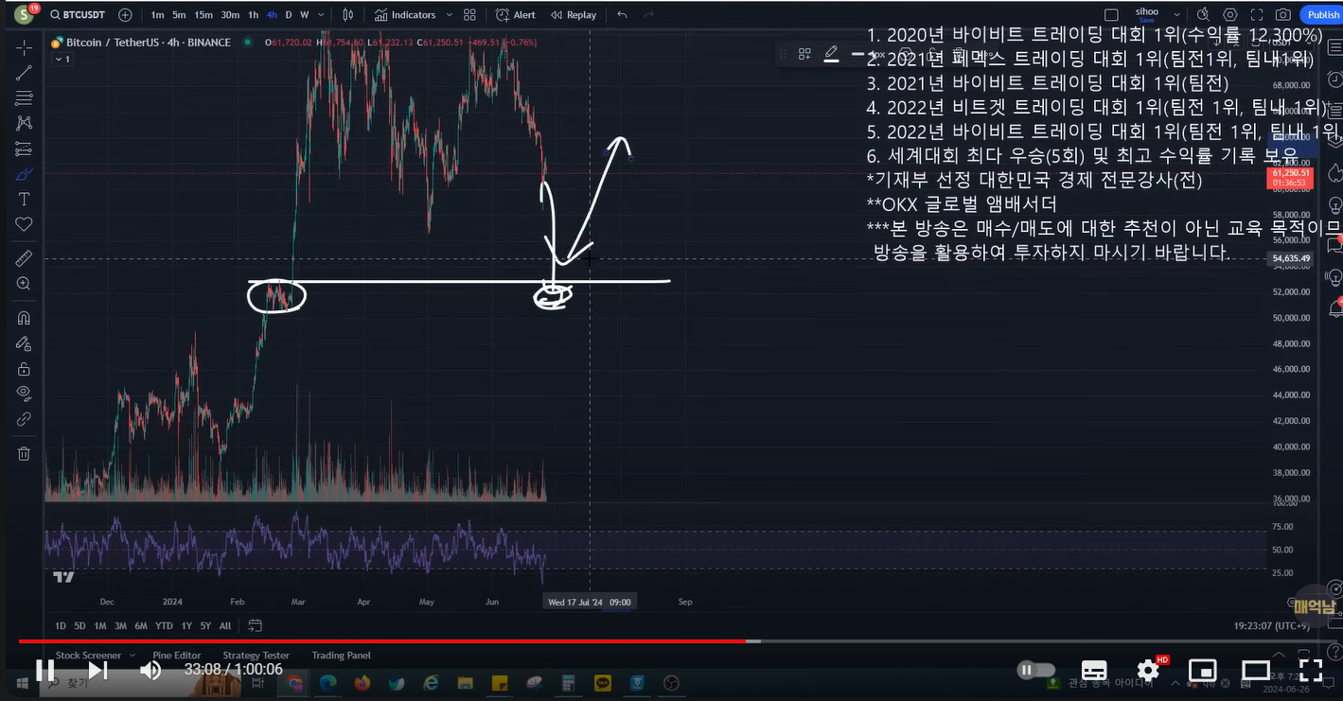Select the 30m timeframe
This screenshot has height=701, width=1343.
pos(230,15)
